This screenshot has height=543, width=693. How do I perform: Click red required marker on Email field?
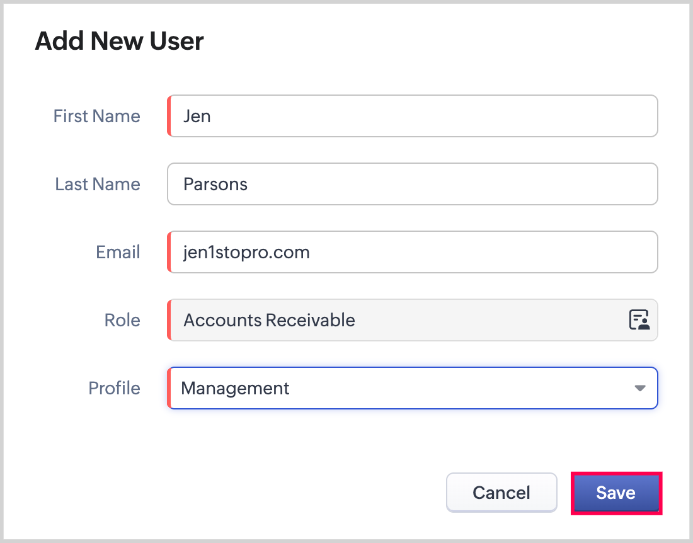point(169,252)
